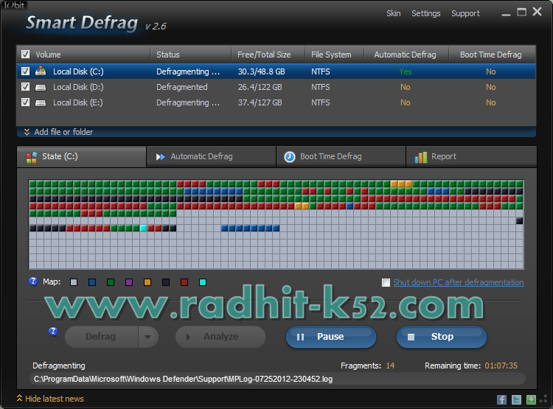Click the Report bar chart icon
This screenshot has height=409, width=553.
tap(421, 157)
